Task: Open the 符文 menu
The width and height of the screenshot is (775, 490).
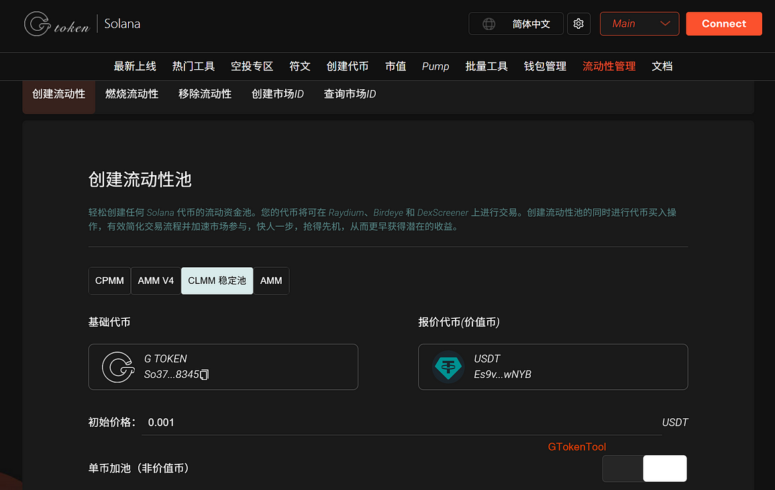Action: coord(299,66)
